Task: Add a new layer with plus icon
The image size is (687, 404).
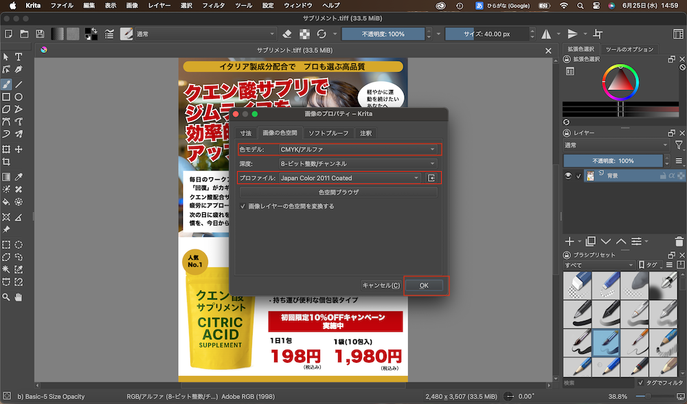Action: pos(569,241)
